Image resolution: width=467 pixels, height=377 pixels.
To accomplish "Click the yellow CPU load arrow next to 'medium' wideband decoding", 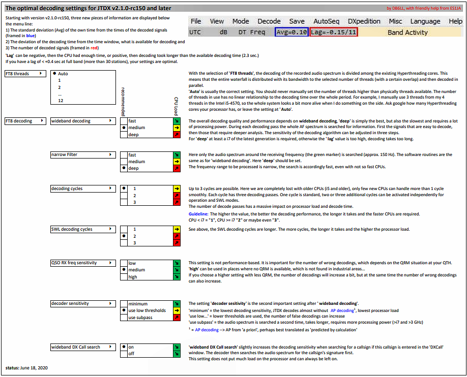I will (x=177, y=129).
